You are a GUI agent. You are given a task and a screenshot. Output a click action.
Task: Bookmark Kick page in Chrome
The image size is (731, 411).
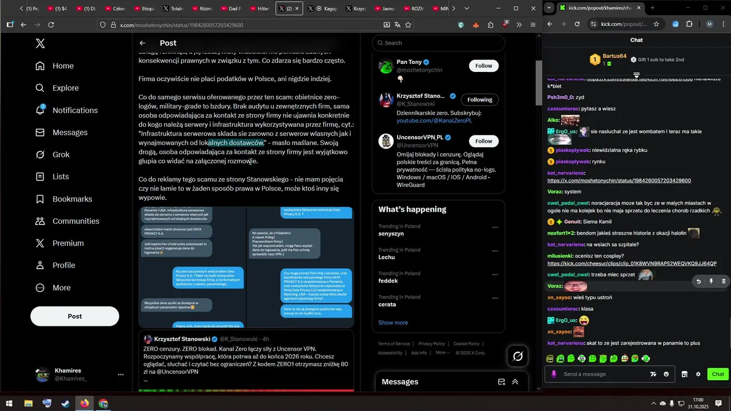coord(656,24)
